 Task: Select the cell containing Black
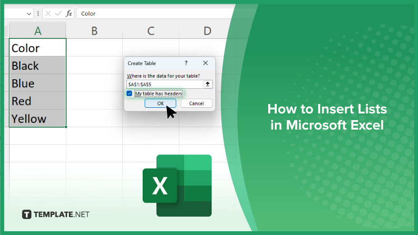coord(38,65)
